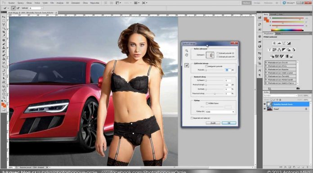313x173 pixels.
Task: Click the Zrušit button
Action: tap(213, 123)
